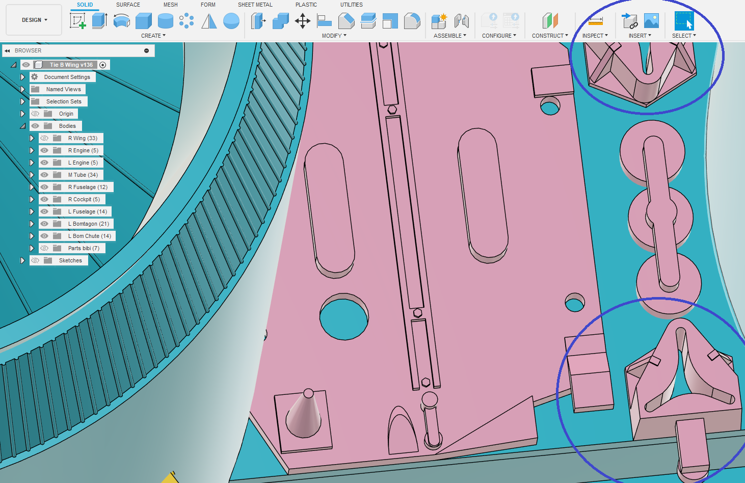Select the Create Sketch tool
The image size is (745, 483).
78,21
